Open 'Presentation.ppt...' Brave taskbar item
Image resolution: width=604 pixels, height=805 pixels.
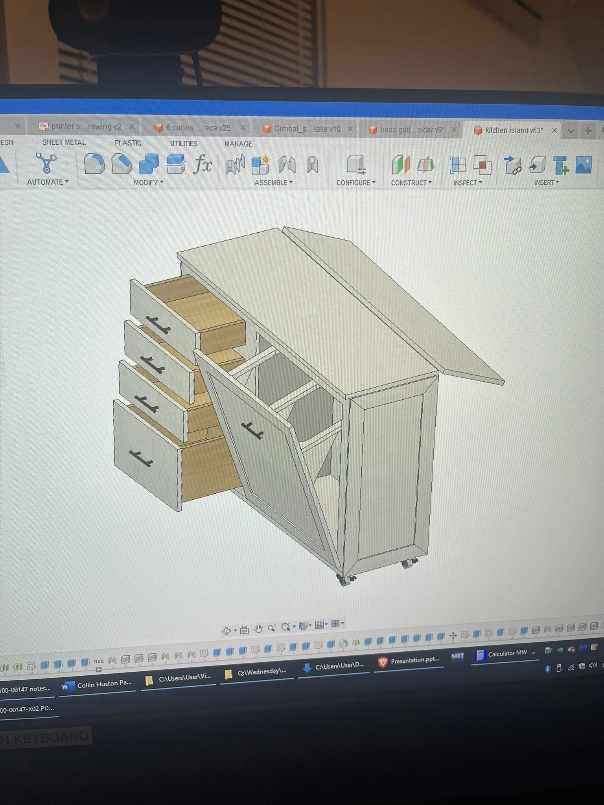pos(408,661)
